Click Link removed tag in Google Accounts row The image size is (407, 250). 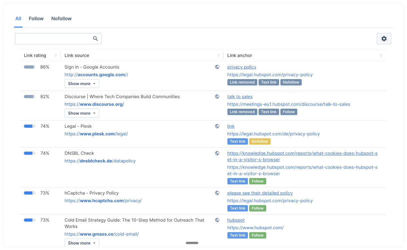242,82
